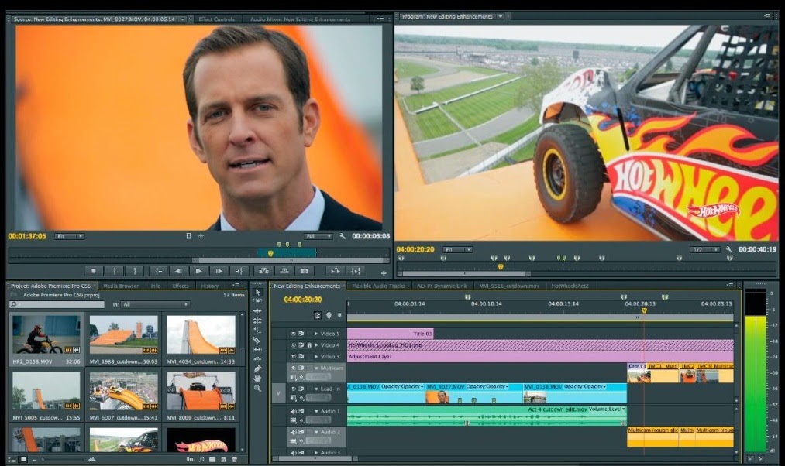Click Overwrite button in Source monitor
The height and width of the screenshot is (466, 785).
tap(284, 271)
